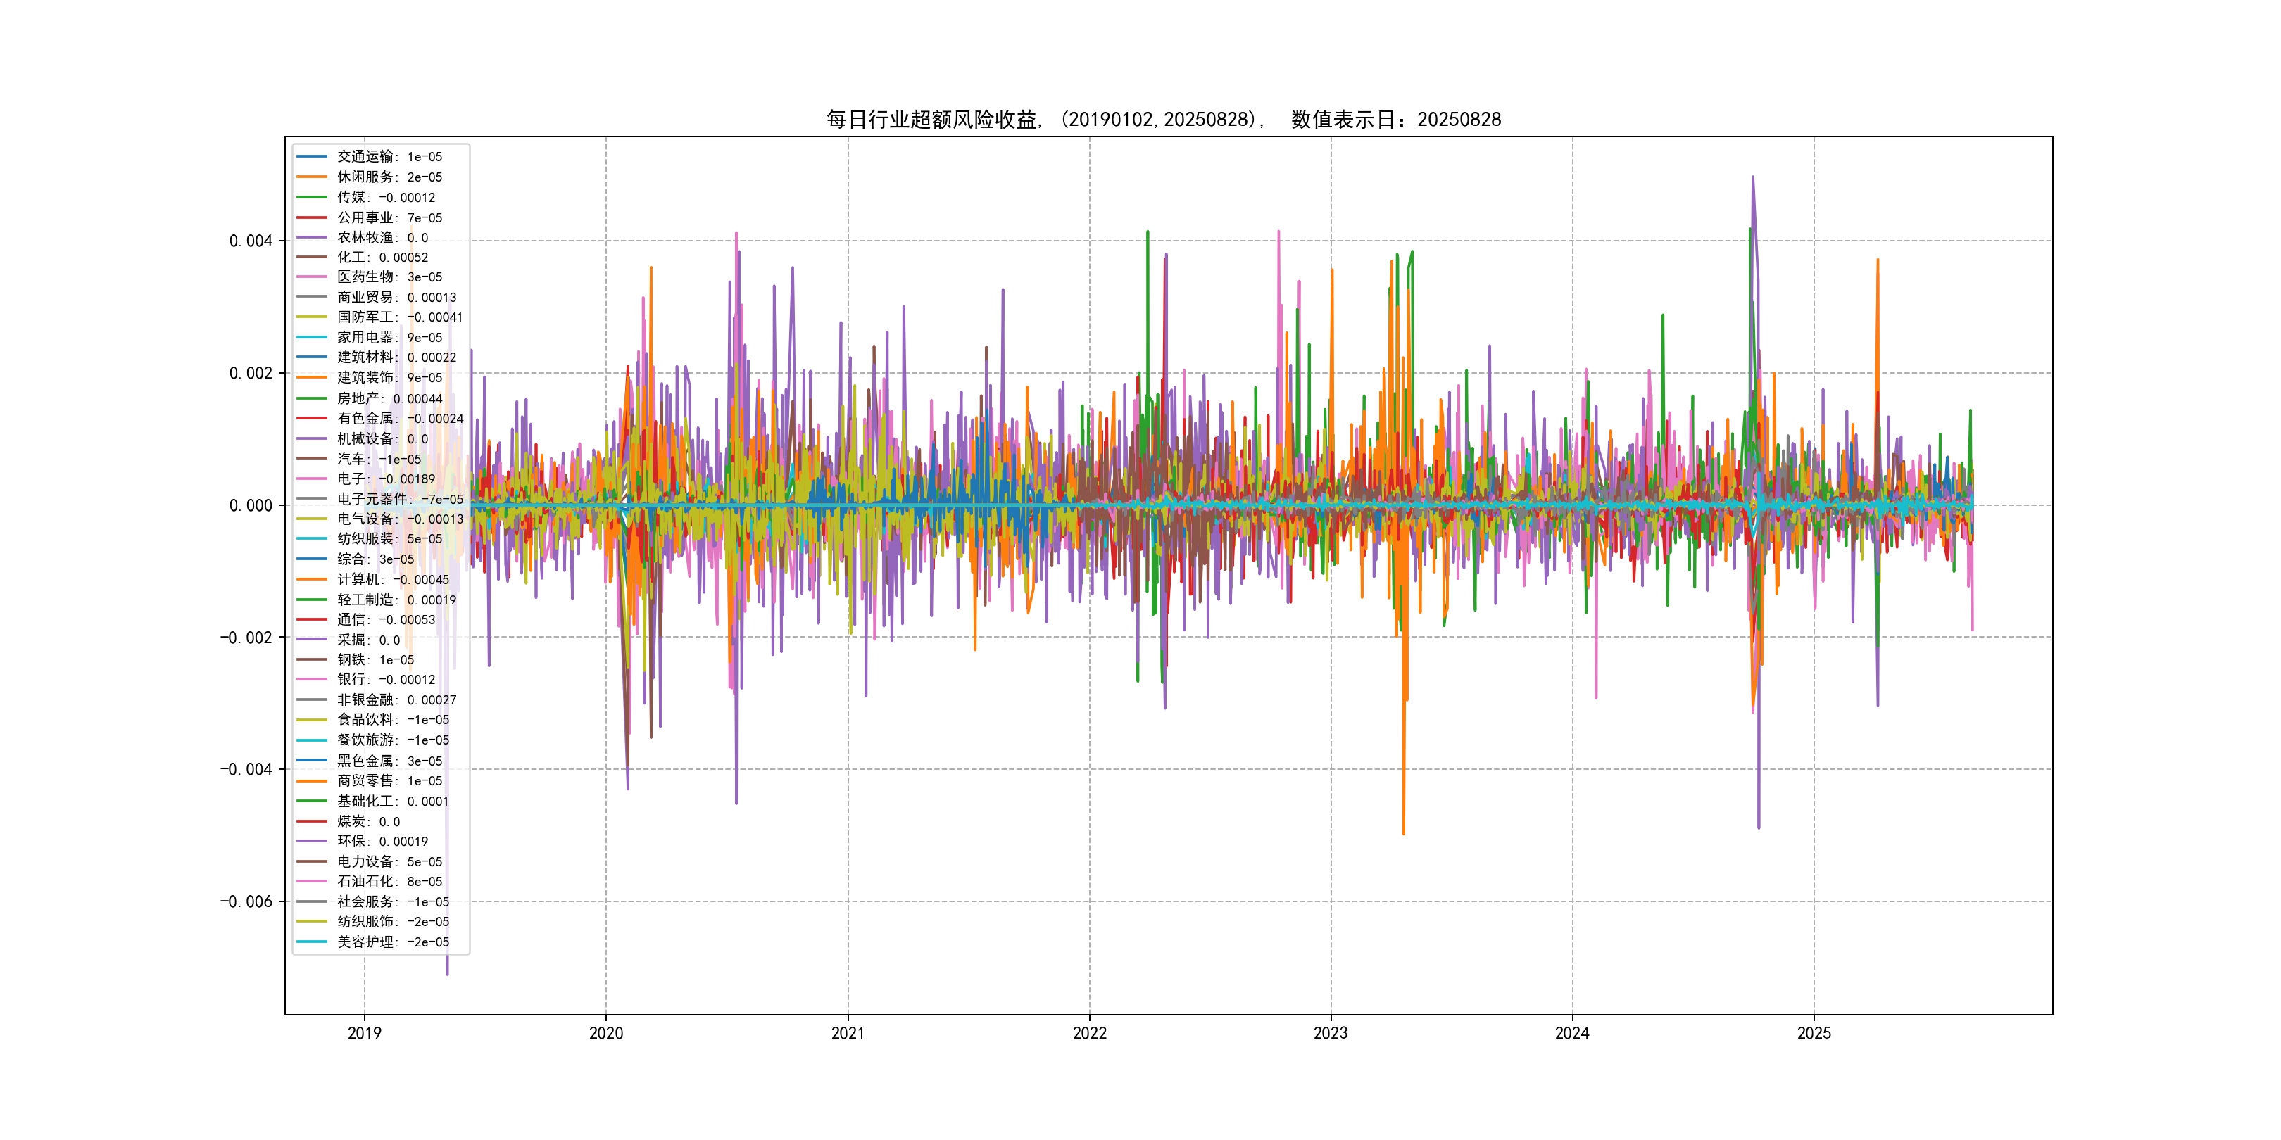Screen dimensions: 2281x1140
Task: Click the 0.000 y-axis tick label
Action: 251,505
